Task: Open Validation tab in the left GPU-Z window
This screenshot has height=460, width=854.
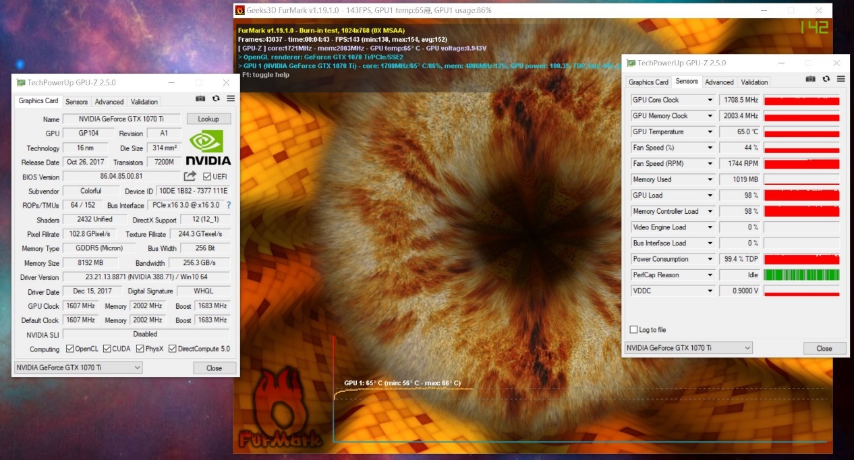Action: 144,102
